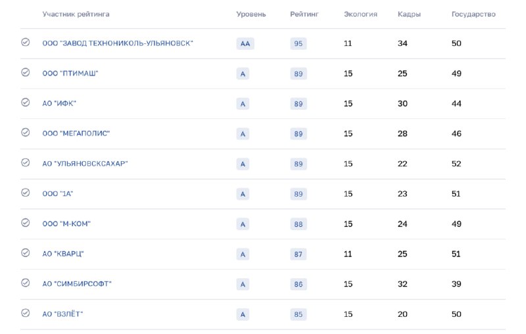Click the A level badge for КВАРЦ
The height and width of the screenshot is (334, 526).
pos(243,254)
